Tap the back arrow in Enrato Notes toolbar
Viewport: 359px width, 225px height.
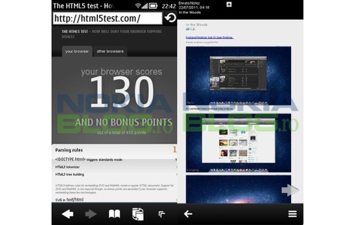point(188,214)
